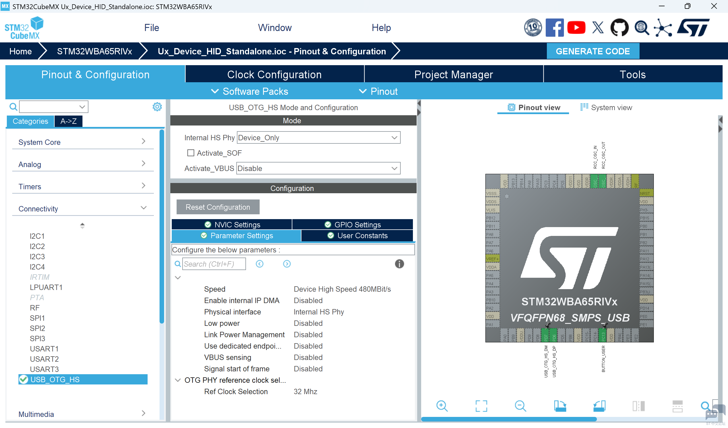The height and width of the screenshot is (428, 728).
Task: Switch to the Project Manager tab
Action: (x=454, y=74)
